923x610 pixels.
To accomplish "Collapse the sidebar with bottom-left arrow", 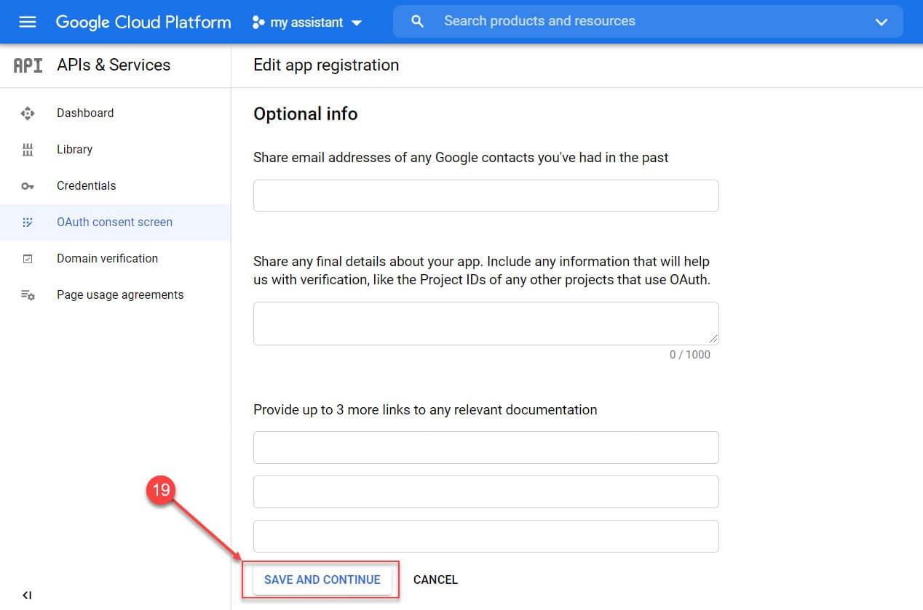I will (26, 595).
